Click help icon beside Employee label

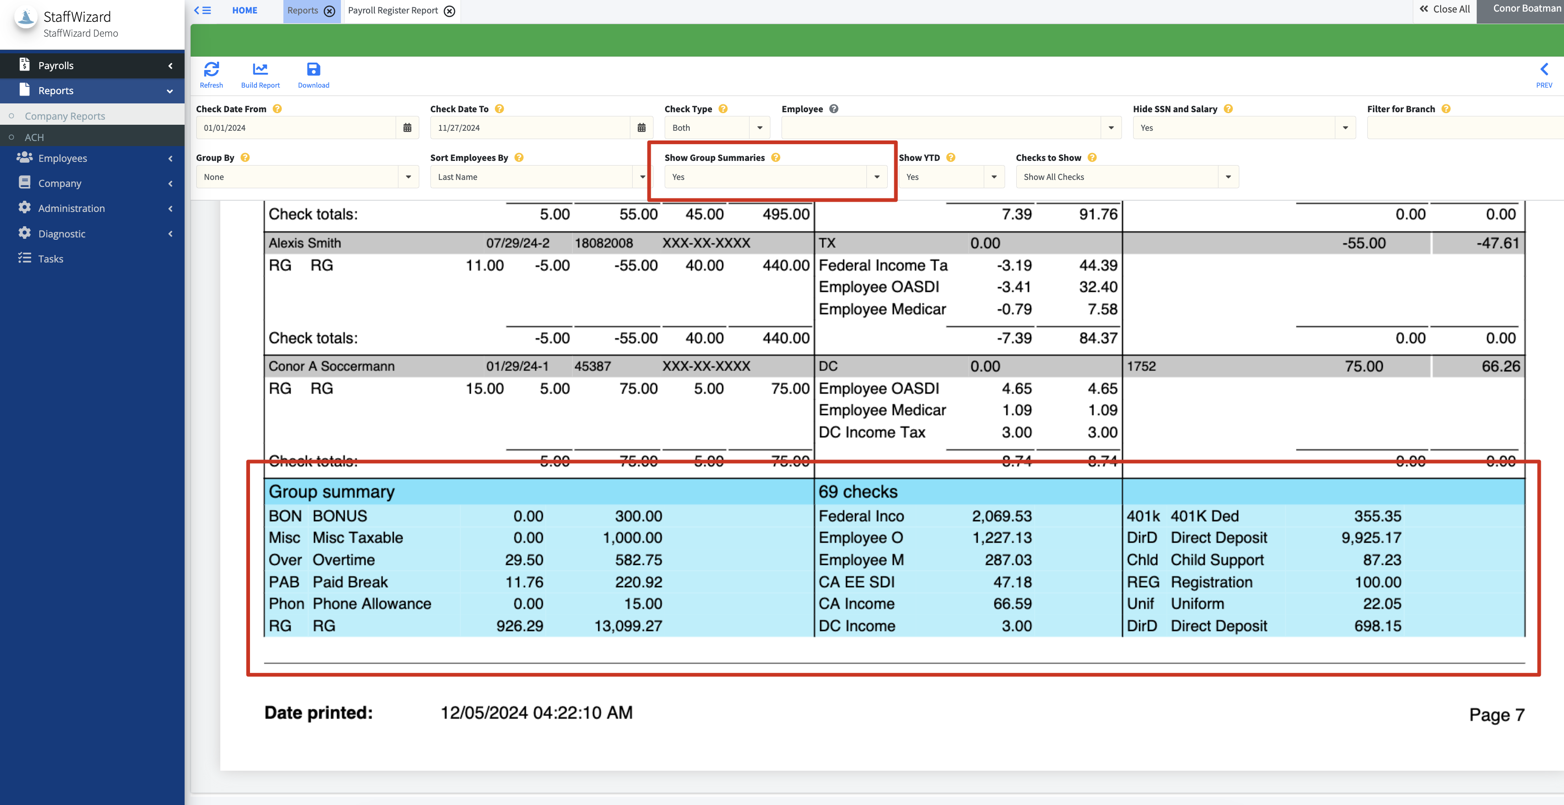pyautogui.click(x=833, y=109)
